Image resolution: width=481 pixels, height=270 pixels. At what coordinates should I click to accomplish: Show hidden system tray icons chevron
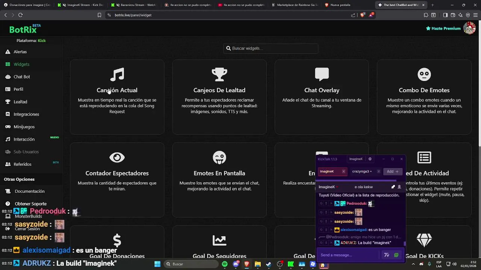pos(413,264)
